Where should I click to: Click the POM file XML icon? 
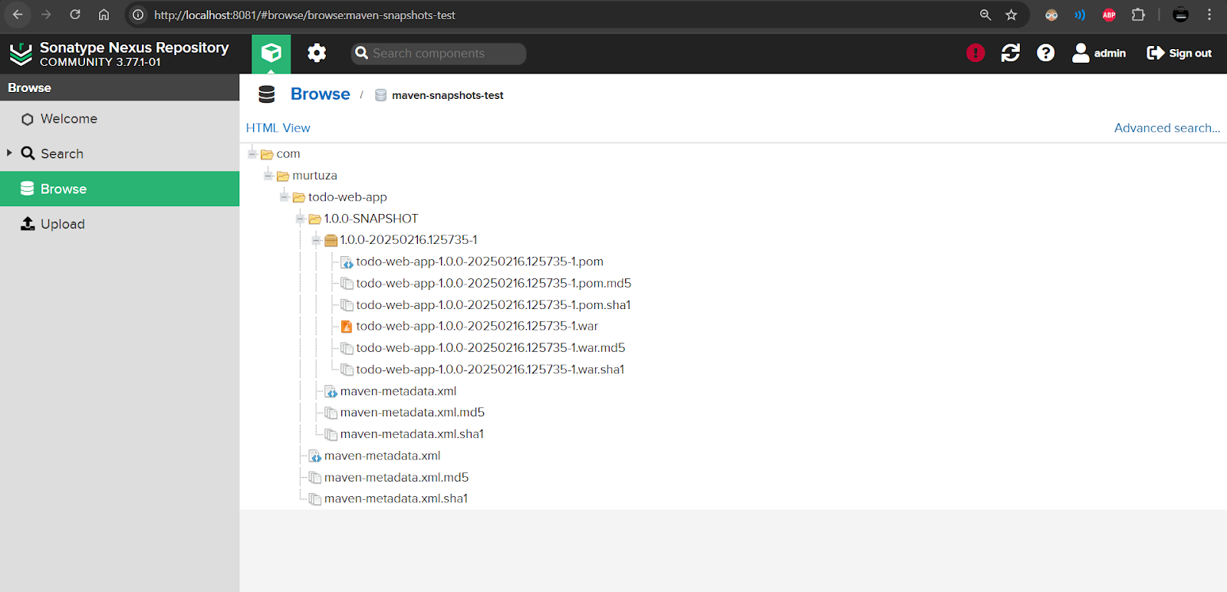click(347, 262)
